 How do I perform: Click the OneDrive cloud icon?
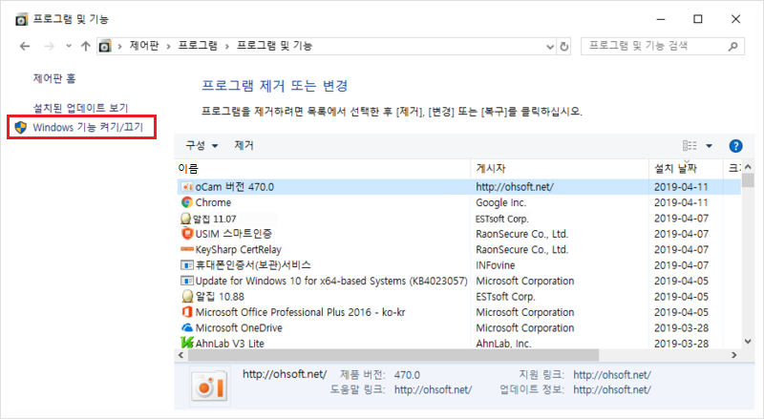(187, 327)
